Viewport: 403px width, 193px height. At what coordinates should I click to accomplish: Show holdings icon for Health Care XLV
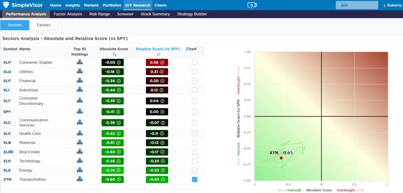point(79,133)
